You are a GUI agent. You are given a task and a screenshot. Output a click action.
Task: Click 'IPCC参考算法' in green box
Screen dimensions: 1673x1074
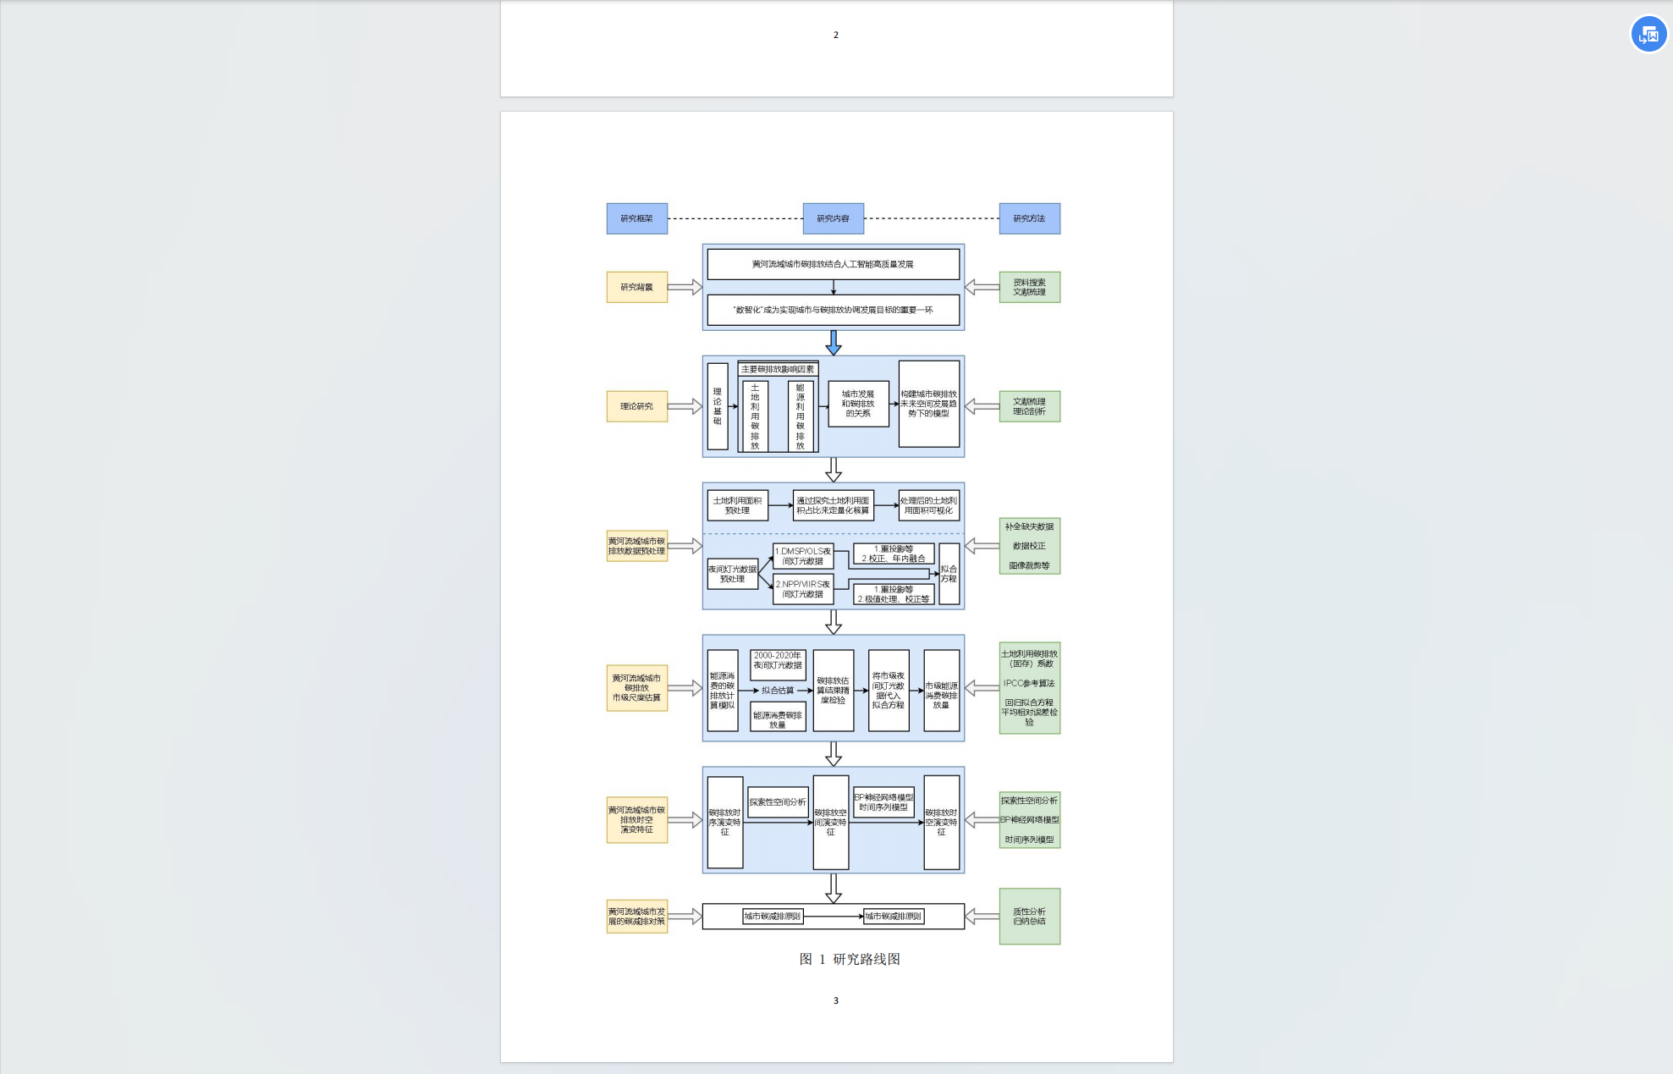tap(1030, 683)
